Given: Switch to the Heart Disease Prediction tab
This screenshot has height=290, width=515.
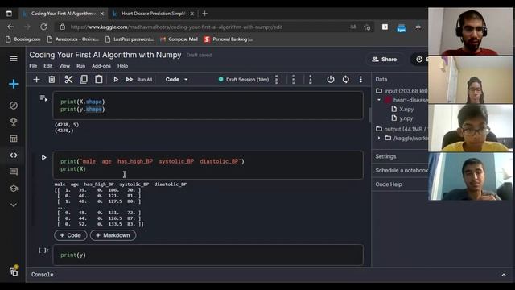Looking at the screenshot, I should pos(153,14).
